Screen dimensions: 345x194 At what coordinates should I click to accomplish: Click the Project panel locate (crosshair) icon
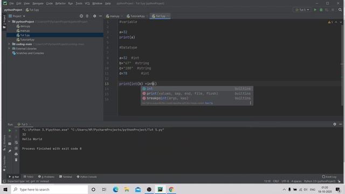81,16
